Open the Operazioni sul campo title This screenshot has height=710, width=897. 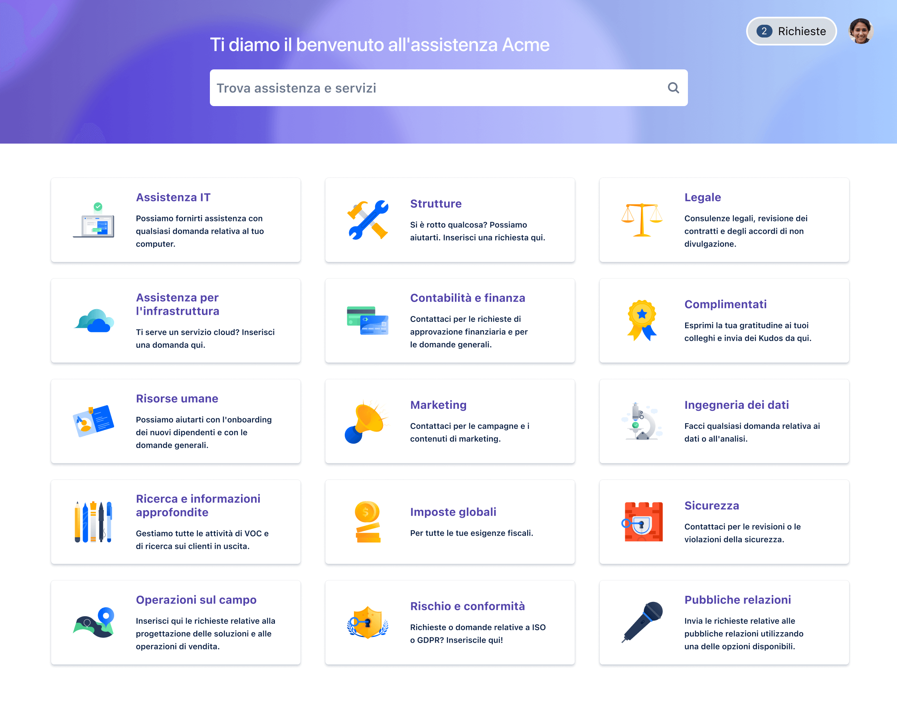[x=196, y=600]
